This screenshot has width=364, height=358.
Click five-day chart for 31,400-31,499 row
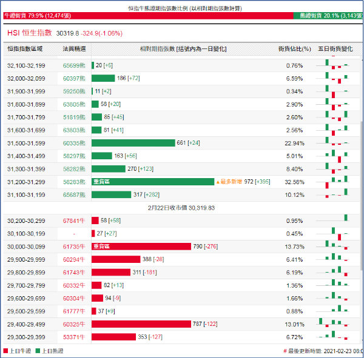[332, 156]
